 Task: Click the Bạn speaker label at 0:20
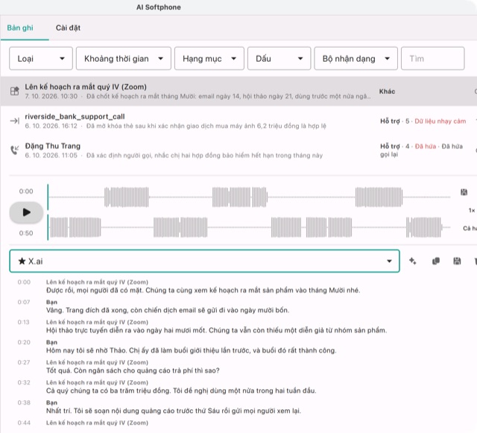tap(51, 342)
